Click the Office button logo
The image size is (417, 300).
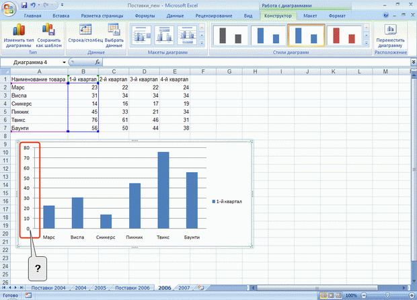tap(9, 9)
